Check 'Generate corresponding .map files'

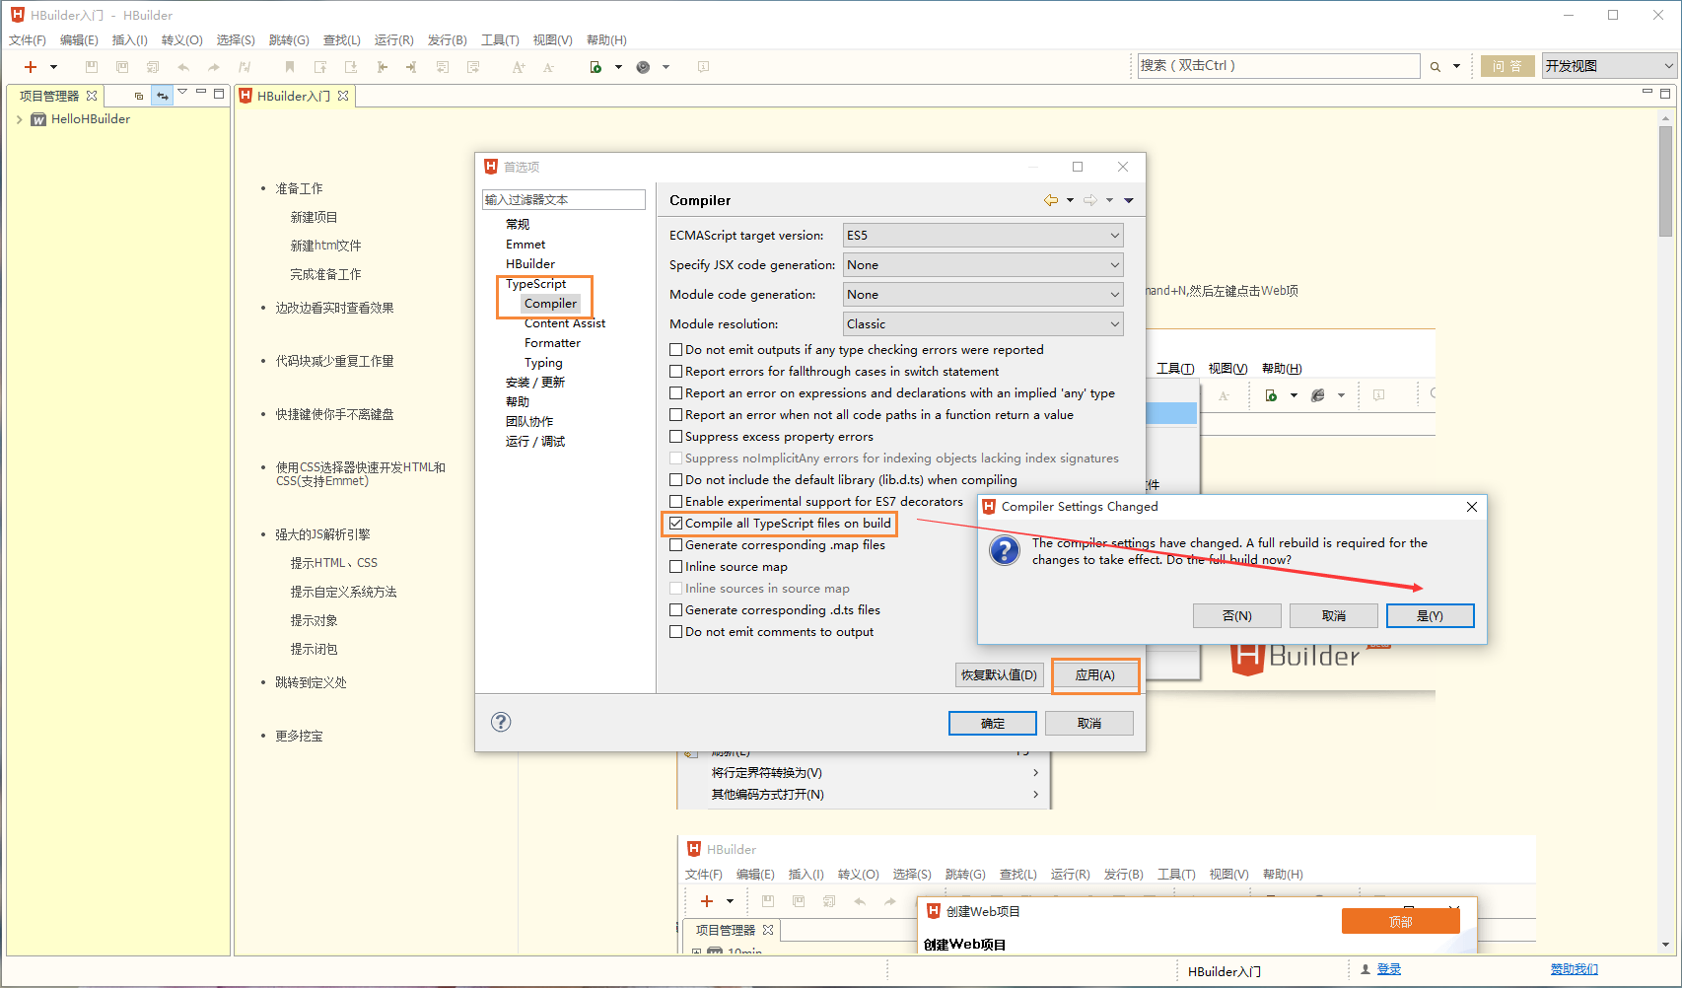[676, 544]
